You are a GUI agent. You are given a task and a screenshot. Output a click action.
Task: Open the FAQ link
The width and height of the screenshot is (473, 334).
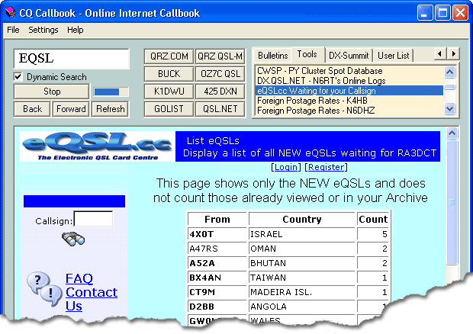click(x=79, y=278)
